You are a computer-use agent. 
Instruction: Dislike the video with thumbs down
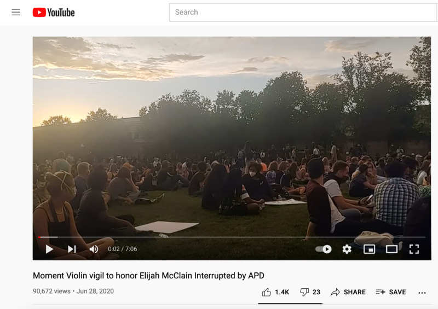point(304,292)
